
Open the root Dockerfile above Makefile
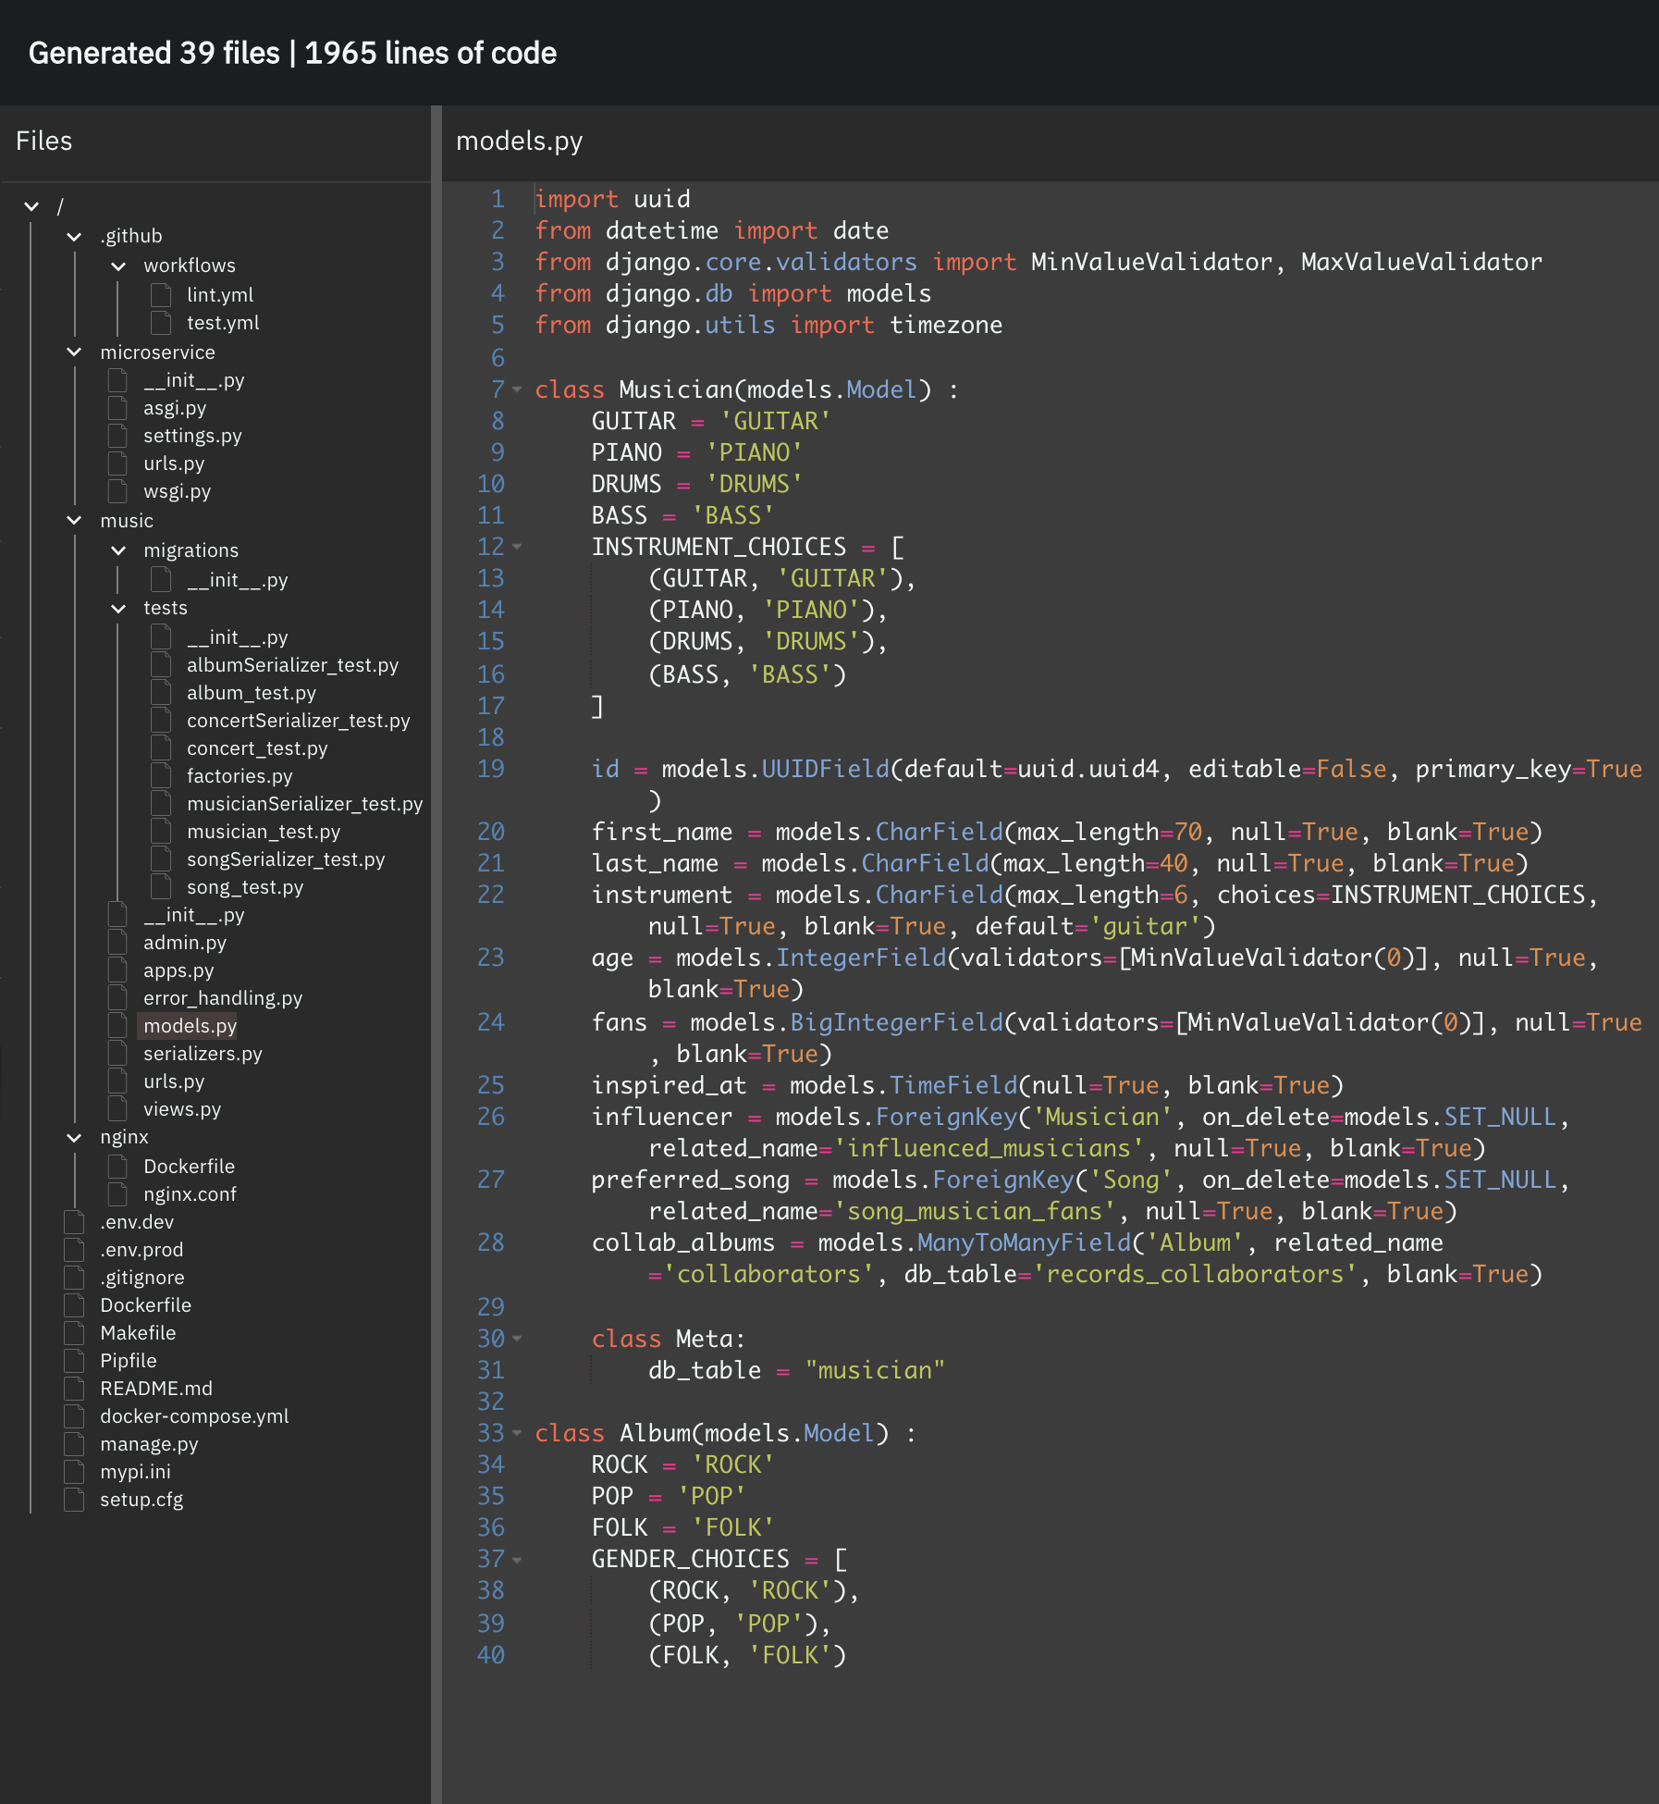coord(145,1305)
